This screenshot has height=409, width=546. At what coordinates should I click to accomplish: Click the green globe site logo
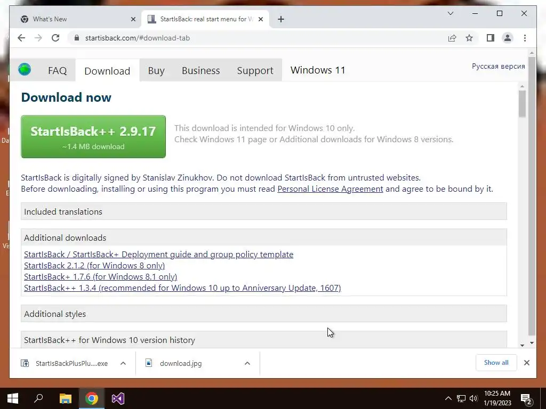(25, 69)
